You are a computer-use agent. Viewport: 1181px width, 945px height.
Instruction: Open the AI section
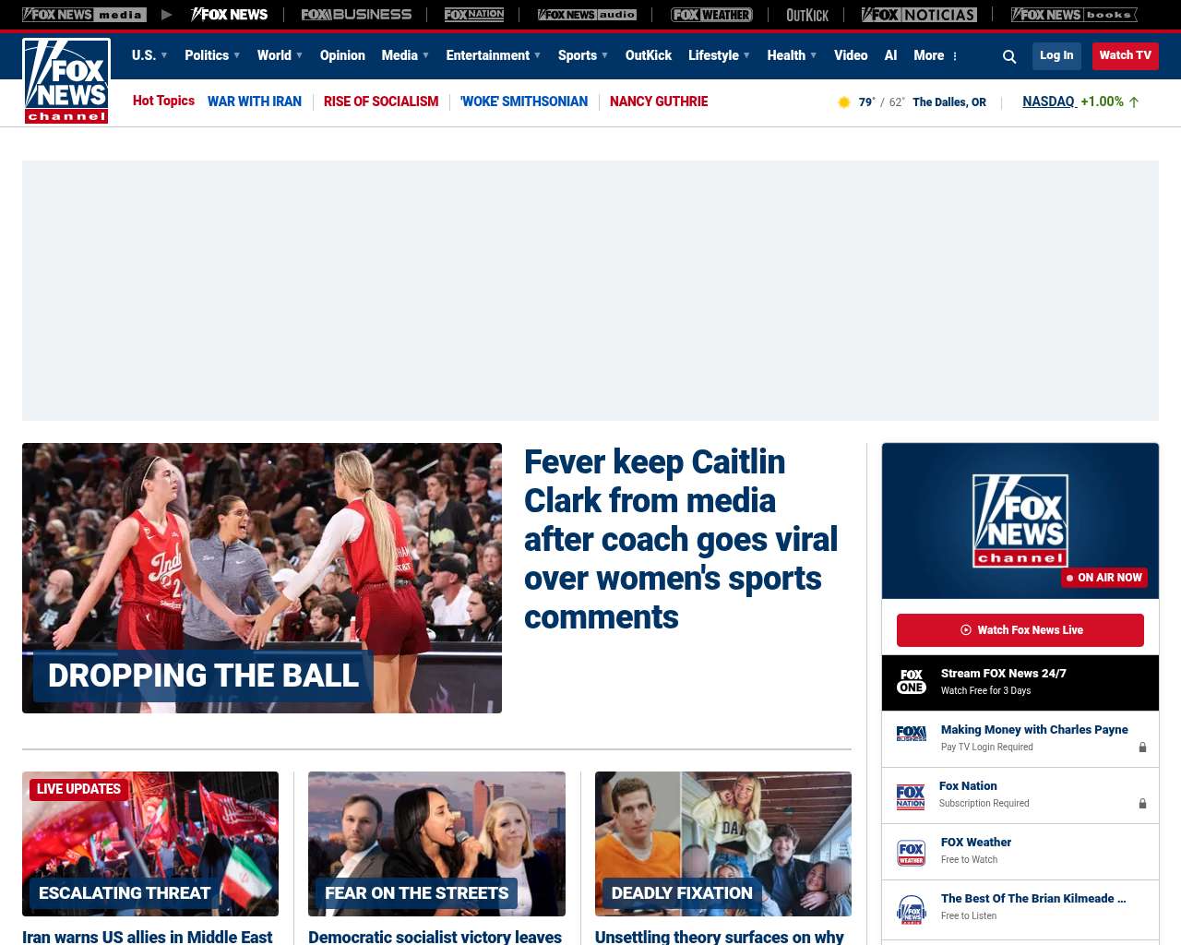pyautogui.click(x=890, y=55)
